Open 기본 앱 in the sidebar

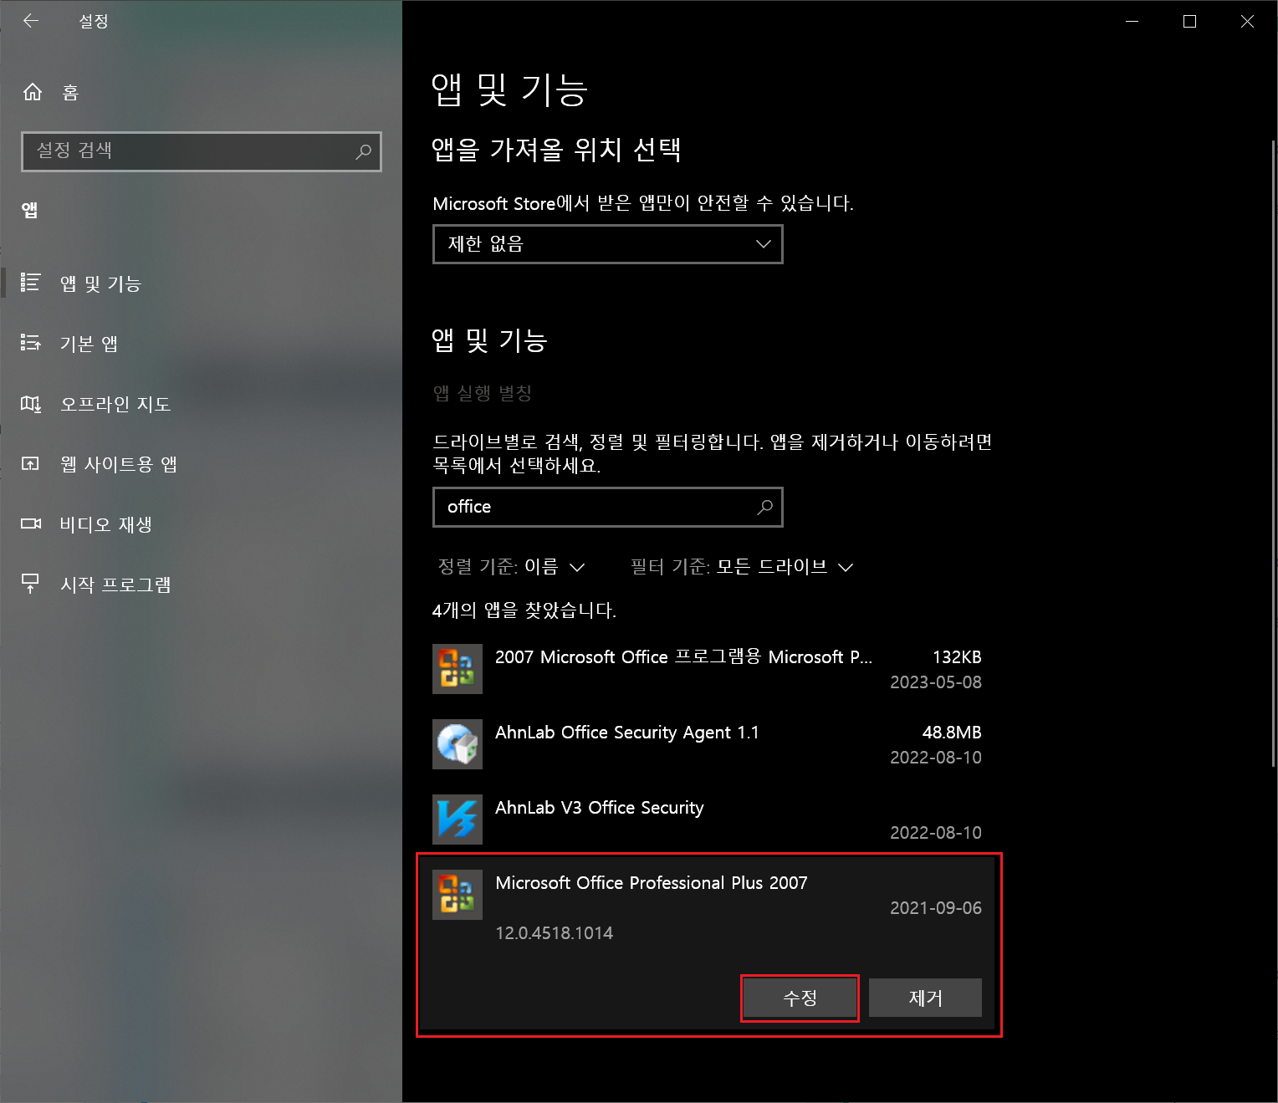[201, 344]
